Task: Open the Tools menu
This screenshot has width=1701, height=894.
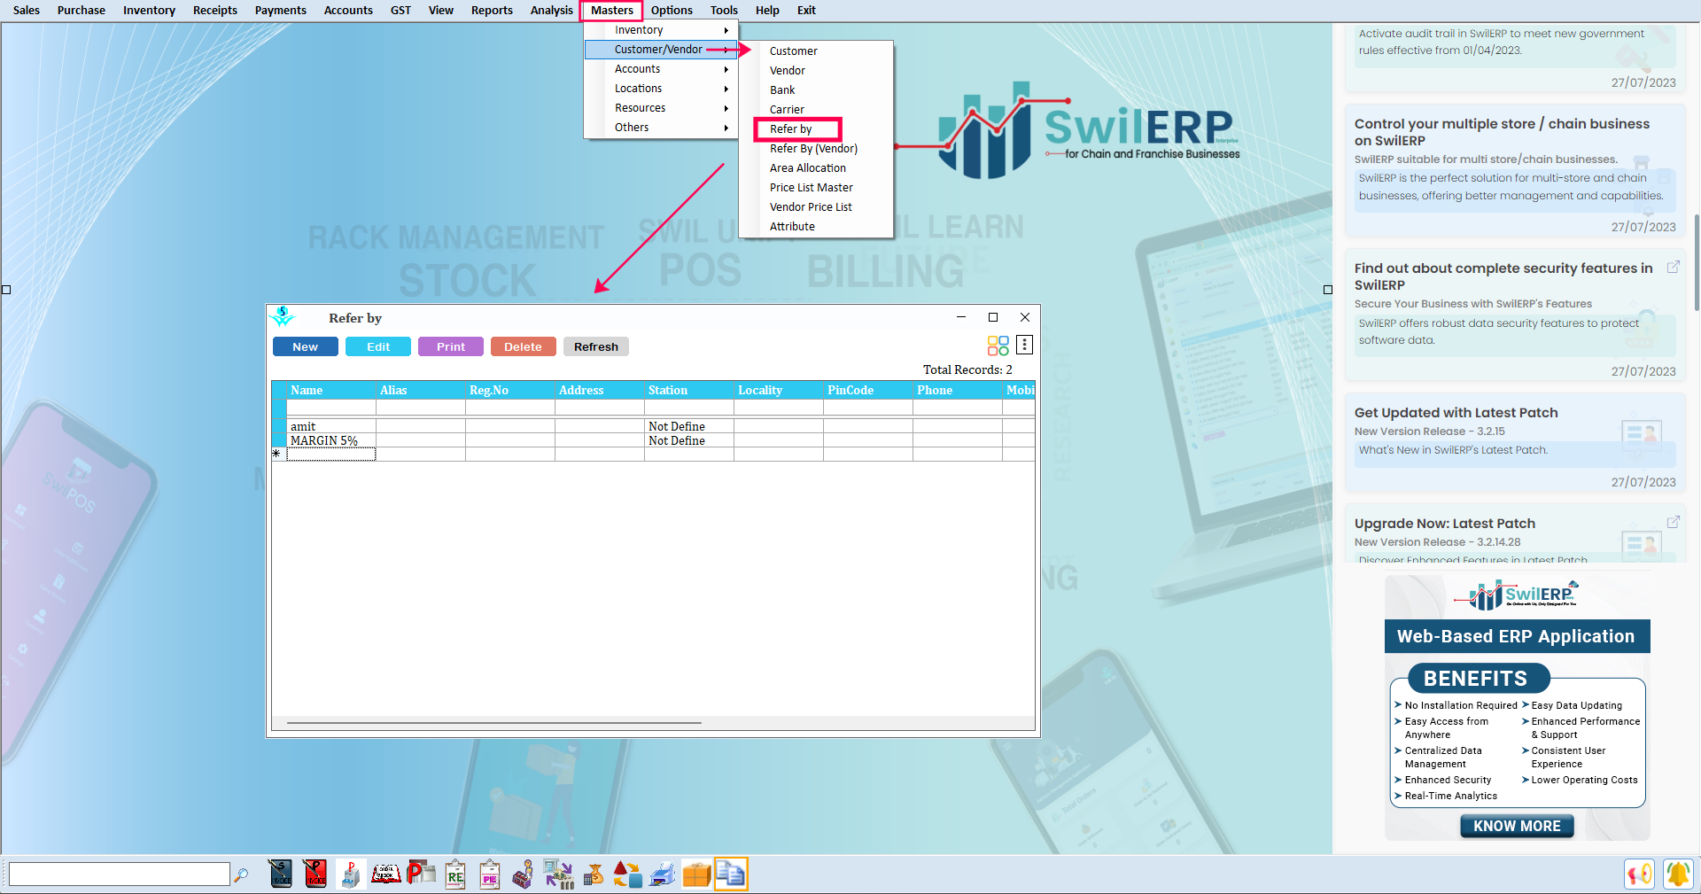Action: (724, 11)
